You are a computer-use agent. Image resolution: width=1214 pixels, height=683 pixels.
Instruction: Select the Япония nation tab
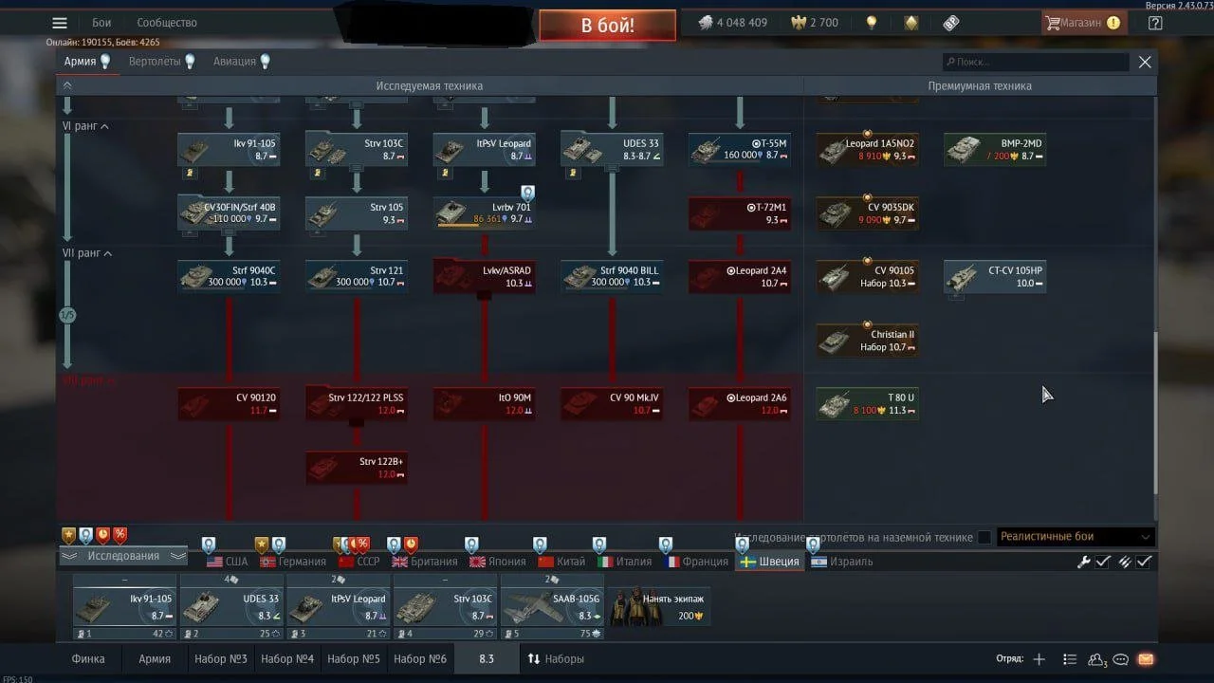[x=497, y=562]
